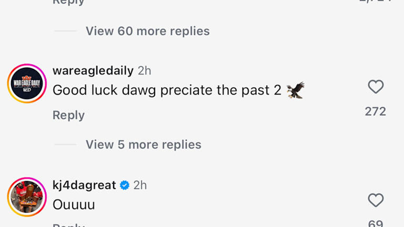Click kj4dagreat's blue verified badge
404x227 pixels.
point(125,185)
